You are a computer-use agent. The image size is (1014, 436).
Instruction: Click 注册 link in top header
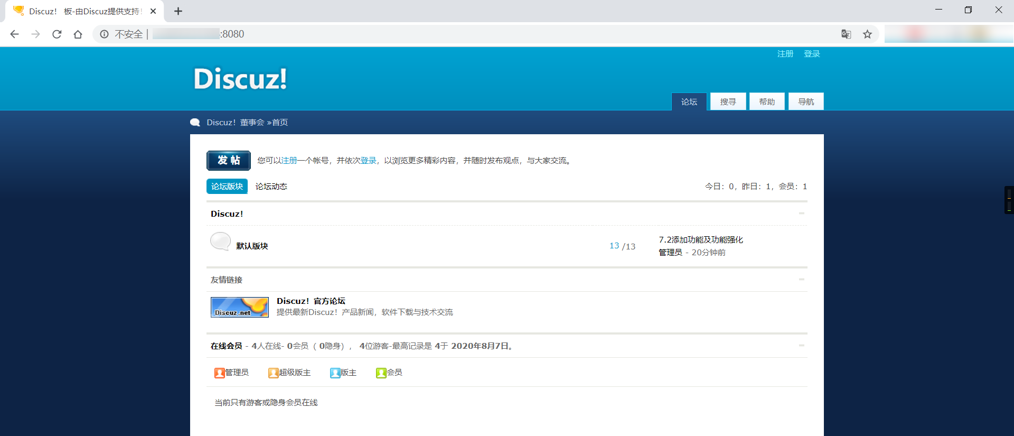coord(785,54)
